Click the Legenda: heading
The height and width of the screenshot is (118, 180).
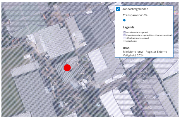coord(129,27)
